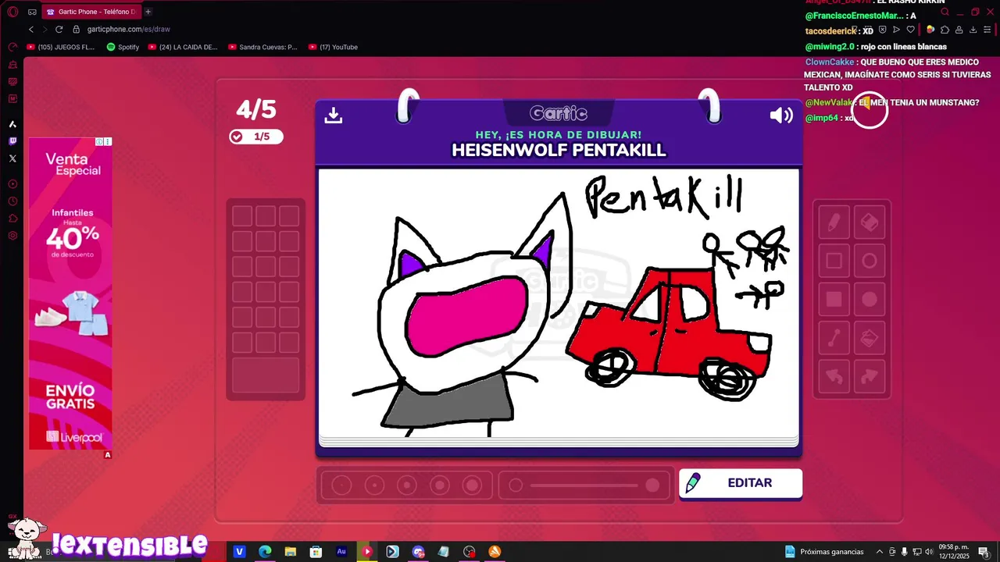This screenshot has width=1000, height=562.
Task: Download the drawing with the download icon
Action: pos(334,116)
